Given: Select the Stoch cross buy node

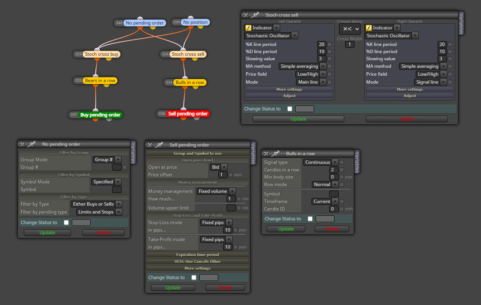Looking at the screenshot, I should click(x=102, y=54).
